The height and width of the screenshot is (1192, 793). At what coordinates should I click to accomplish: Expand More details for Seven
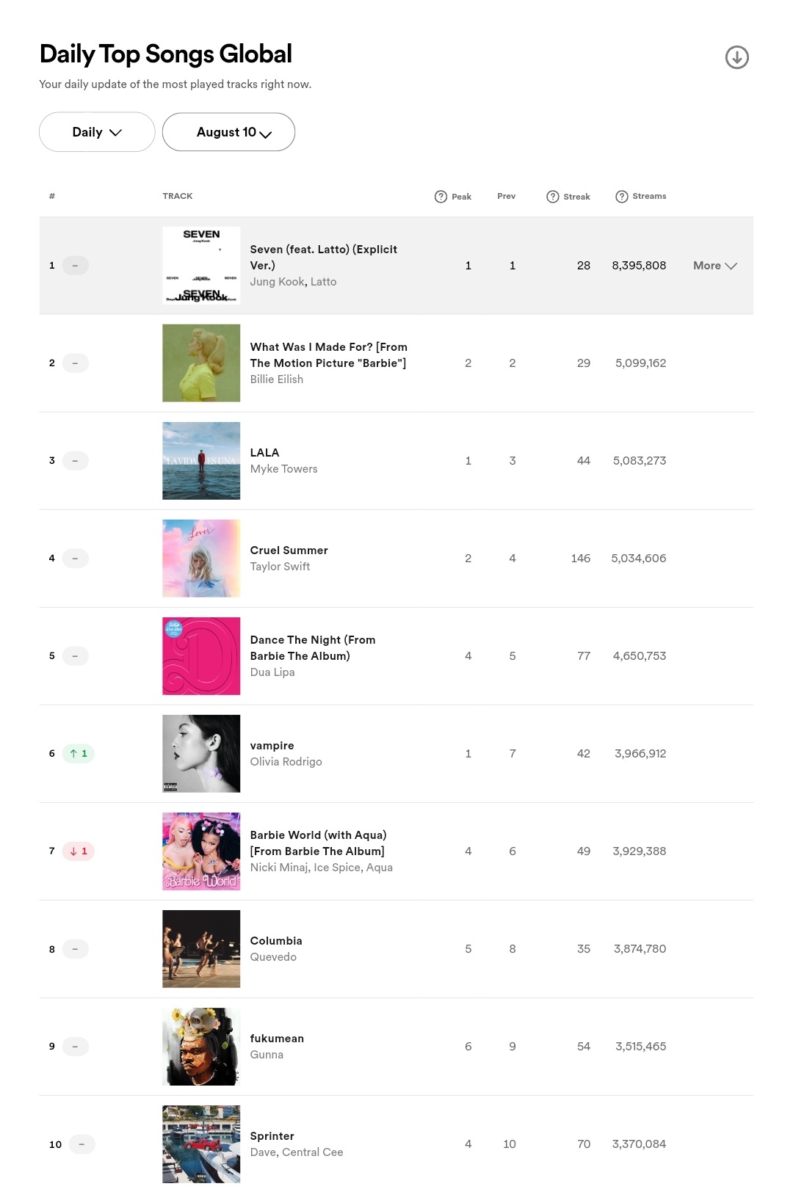(x=714, y=266)
